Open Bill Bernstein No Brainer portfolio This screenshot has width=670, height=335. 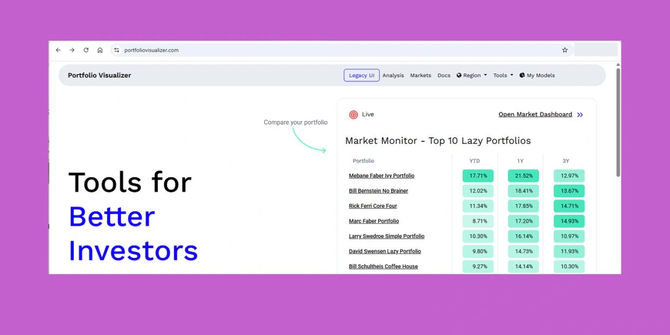click(x=378, y=191)
